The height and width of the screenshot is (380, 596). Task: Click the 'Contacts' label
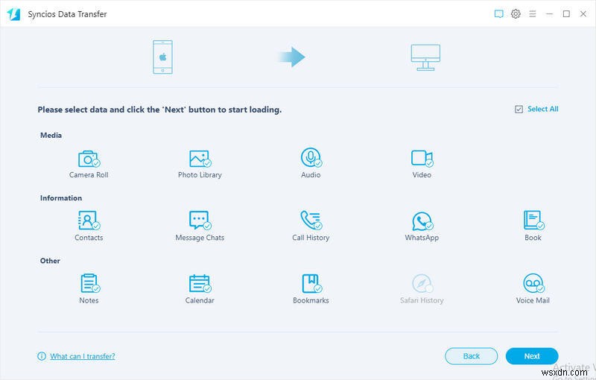[89, 238]
